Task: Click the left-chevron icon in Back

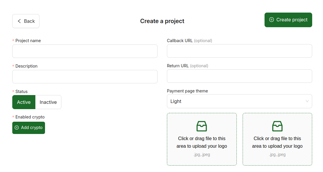Action: pyautogui.click(x=19, y=21)
